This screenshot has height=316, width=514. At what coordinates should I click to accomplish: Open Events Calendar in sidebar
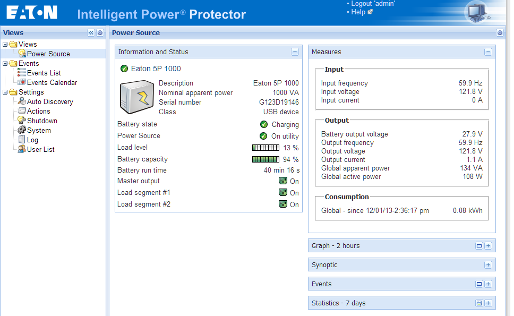(x=52, y=82)
